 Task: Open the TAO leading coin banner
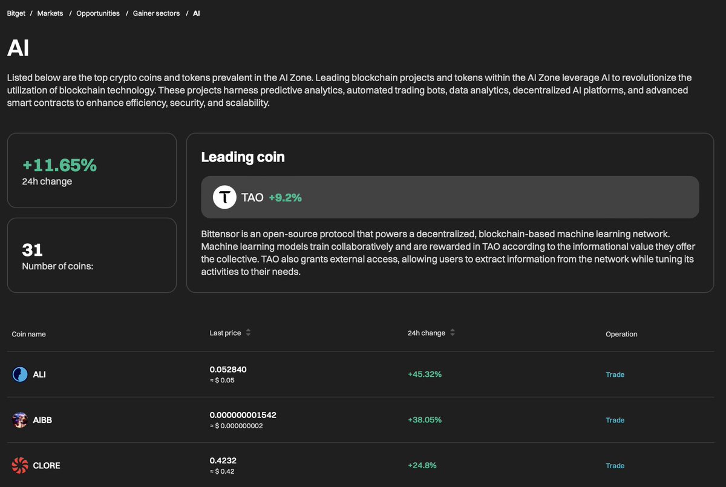[x=450, y=197]
